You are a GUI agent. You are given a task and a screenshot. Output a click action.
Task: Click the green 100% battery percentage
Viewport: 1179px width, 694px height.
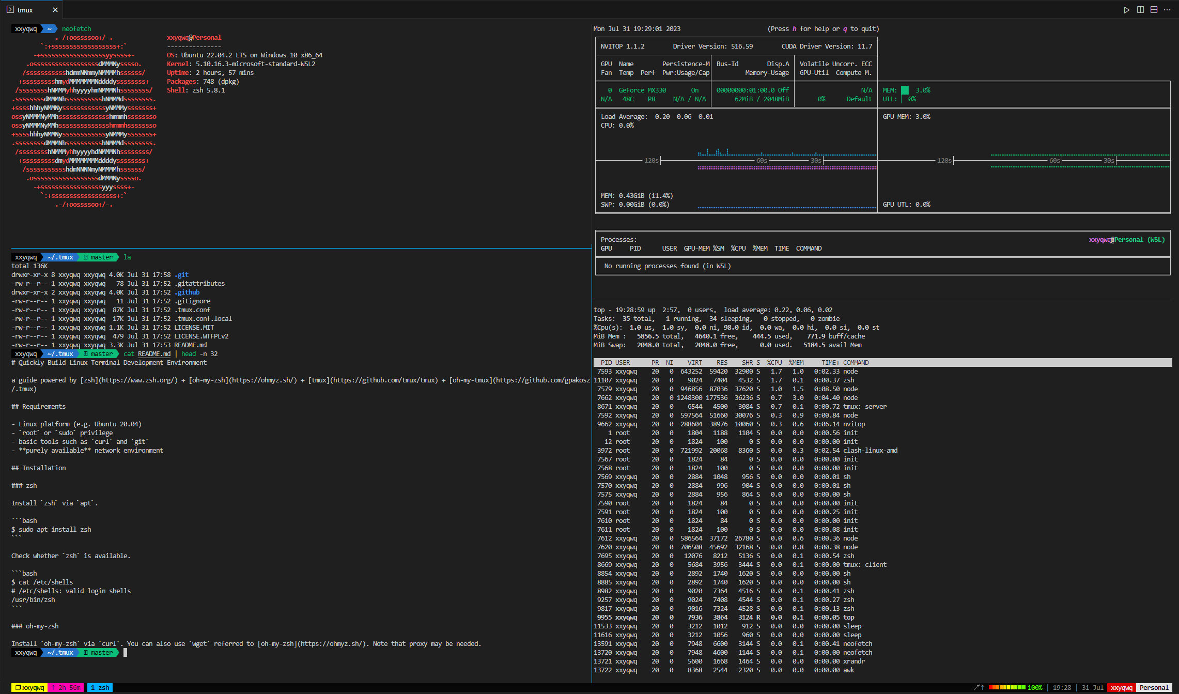click(1035, 688)
